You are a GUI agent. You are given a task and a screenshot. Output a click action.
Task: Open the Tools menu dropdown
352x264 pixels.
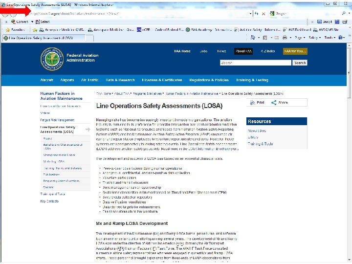point(330,38)
